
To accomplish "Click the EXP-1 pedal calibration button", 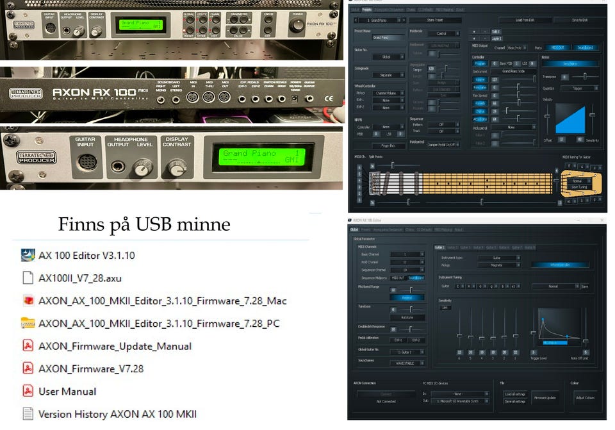I will 398,340.
